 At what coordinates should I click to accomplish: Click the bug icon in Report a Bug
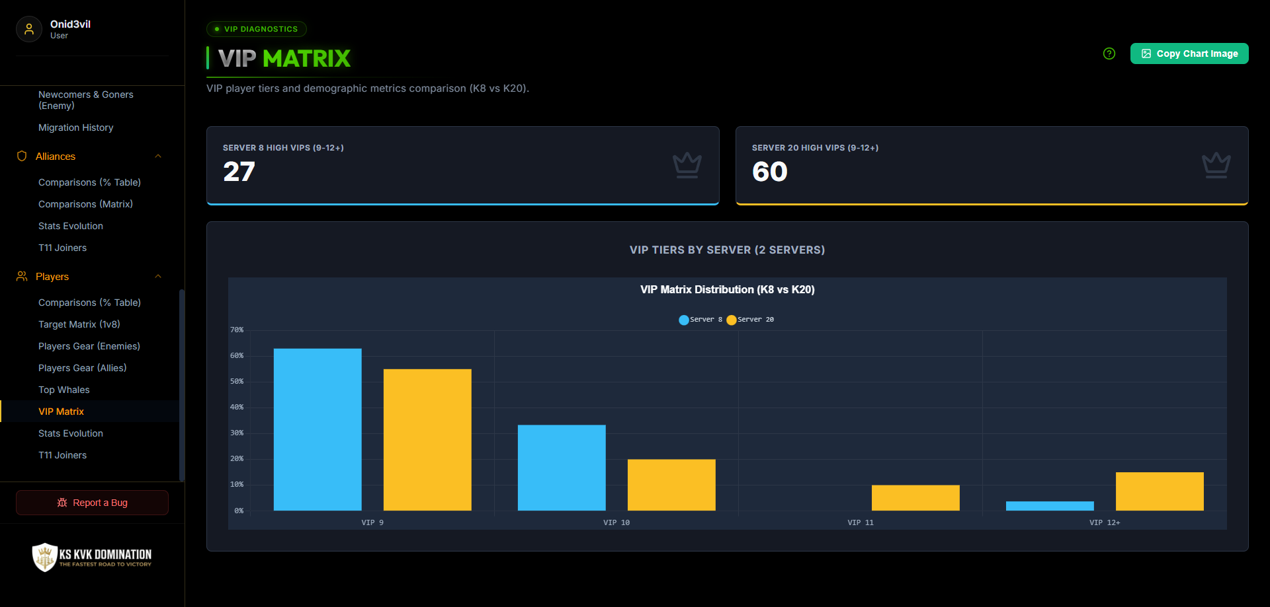(62, 503)
